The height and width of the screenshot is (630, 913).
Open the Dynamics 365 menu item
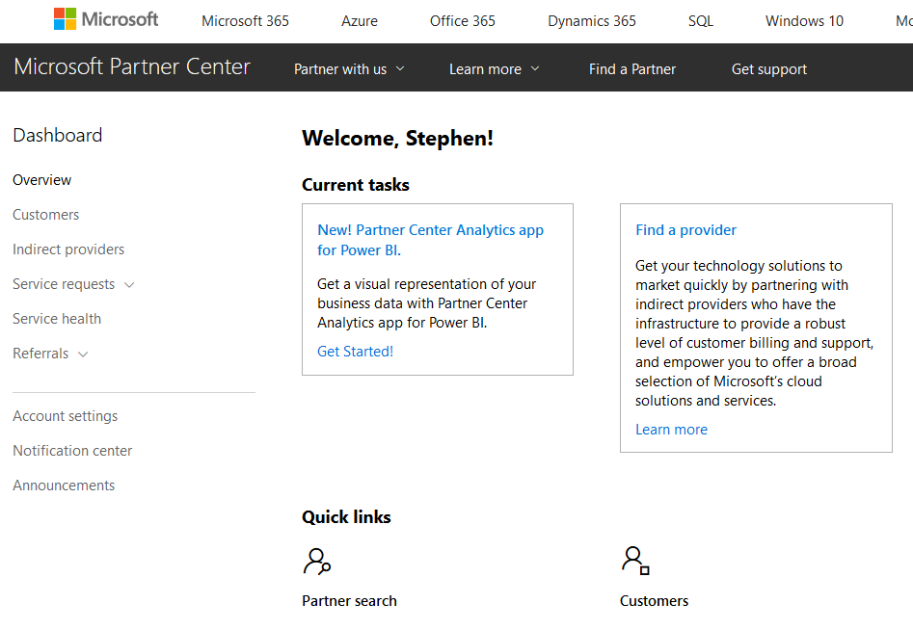pyautogui.click(x=591, y=20)
